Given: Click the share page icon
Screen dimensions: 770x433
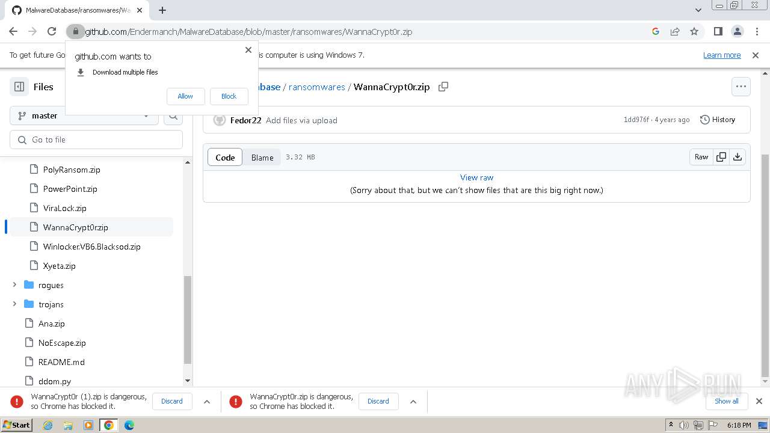Looking at the screenshot, I should pos(675,31).
